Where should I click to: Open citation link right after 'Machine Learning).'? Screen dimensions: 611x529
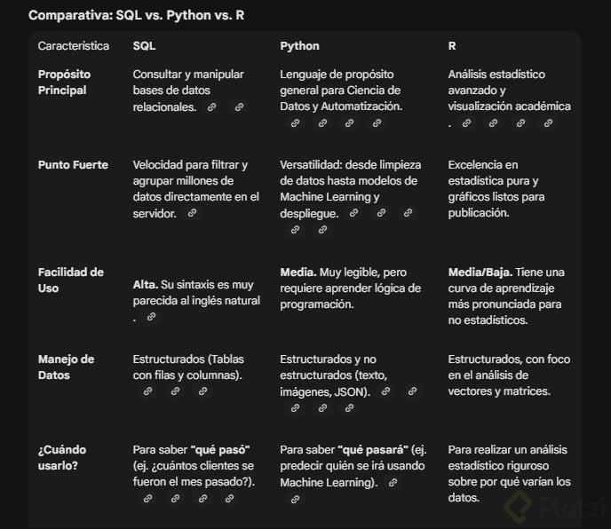click(393, 483)
